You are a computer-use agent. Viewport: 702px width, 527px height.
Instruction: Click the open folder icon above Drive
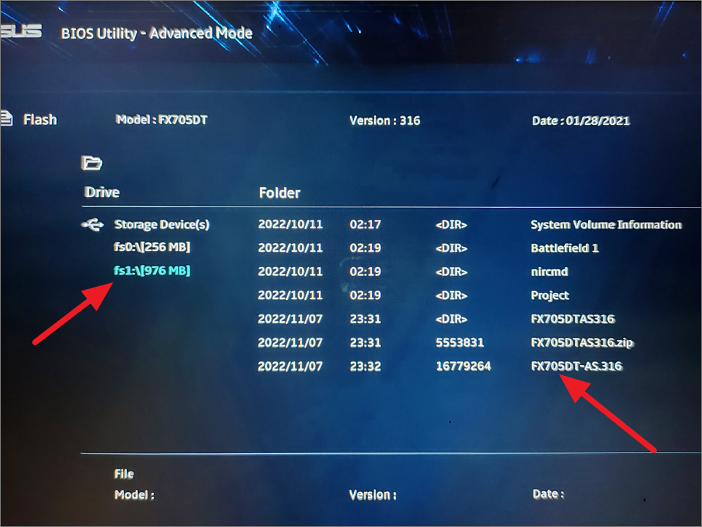coord(92,163)
